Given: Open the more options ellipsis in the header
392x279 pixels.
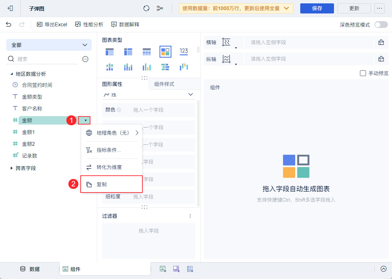Looking at the screenshot, I should tap(379, 8).
